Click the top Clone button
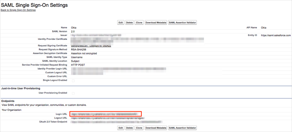Viewport: 292px width, 132px height. tap(139, 23)
